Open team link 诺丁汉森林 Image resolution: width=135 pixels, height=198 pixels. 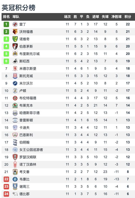28,164
